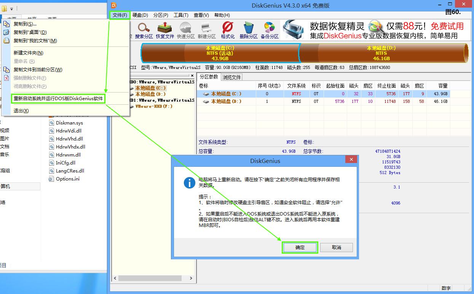Click the DiskGenius logo icon in the title bar
Image resolution: width=474 pixels, height=294 pixels.
[x=113, y=5]
